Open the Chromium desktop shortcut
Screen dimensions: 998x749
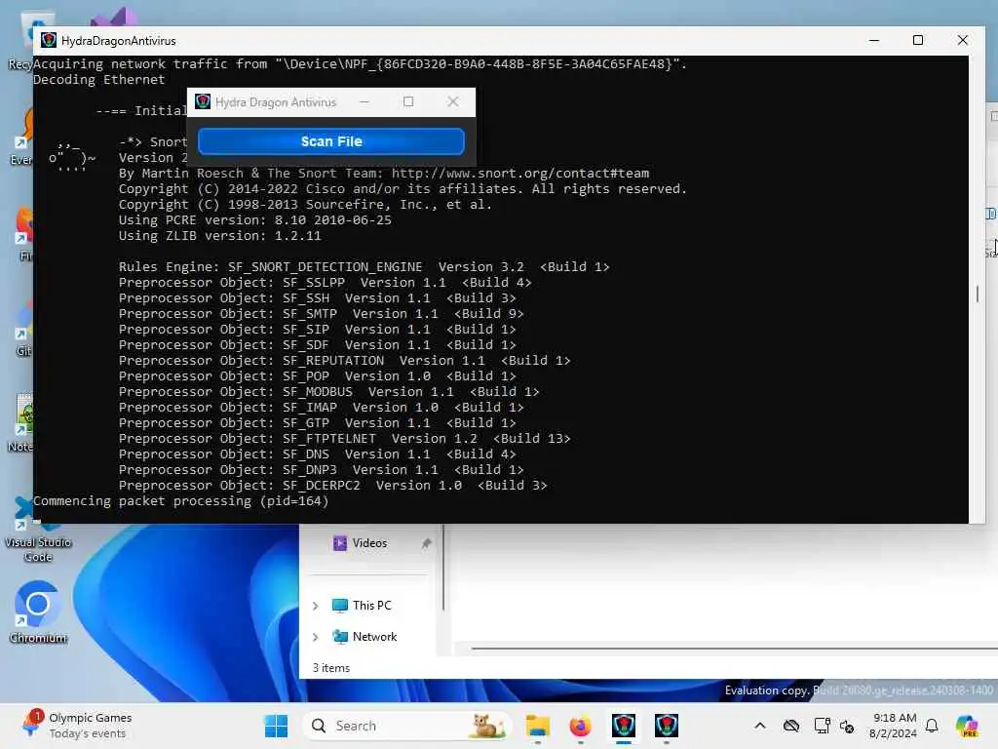38,612
